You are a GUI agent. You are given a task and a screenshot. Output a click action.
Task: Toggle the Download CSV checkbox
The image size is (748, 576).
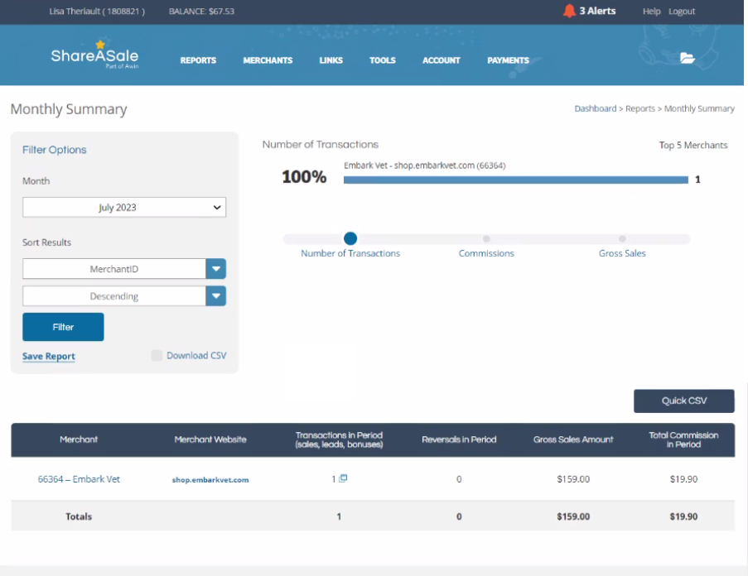point(157,355)
